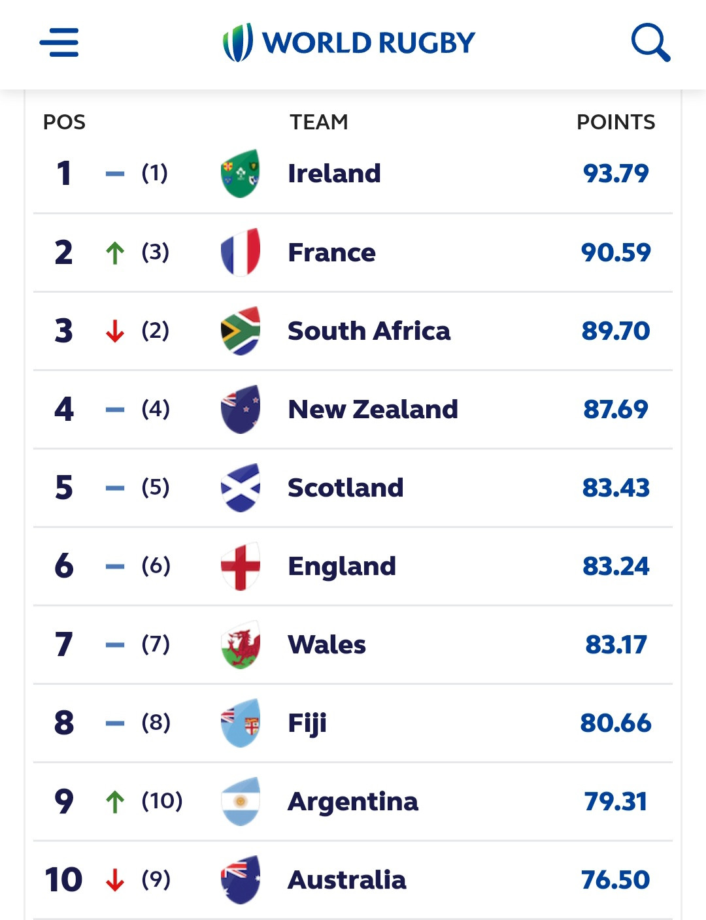Click the England flag icon

(241, 566)
